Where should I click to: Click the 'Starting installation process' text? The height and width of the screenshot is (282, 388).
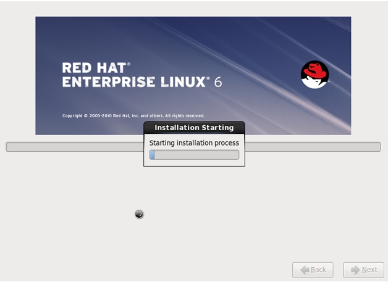194,143
